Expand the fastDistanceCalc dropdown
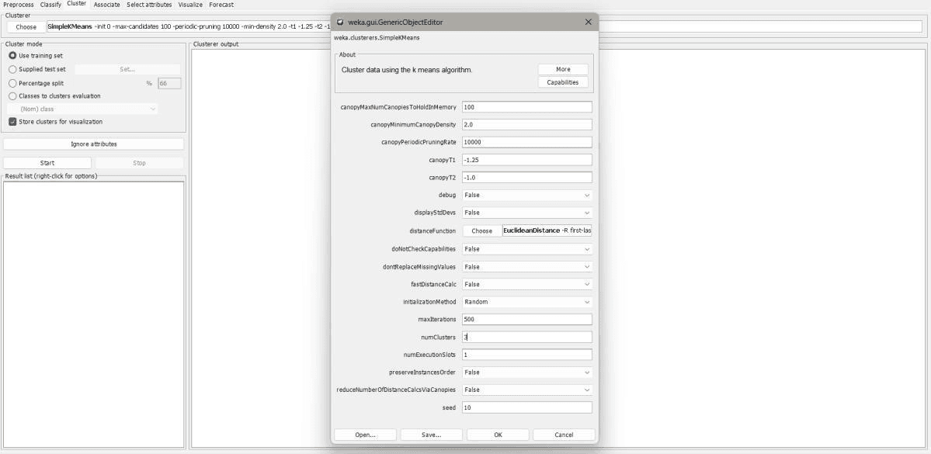The image size is (931, 454). point(527,284)
